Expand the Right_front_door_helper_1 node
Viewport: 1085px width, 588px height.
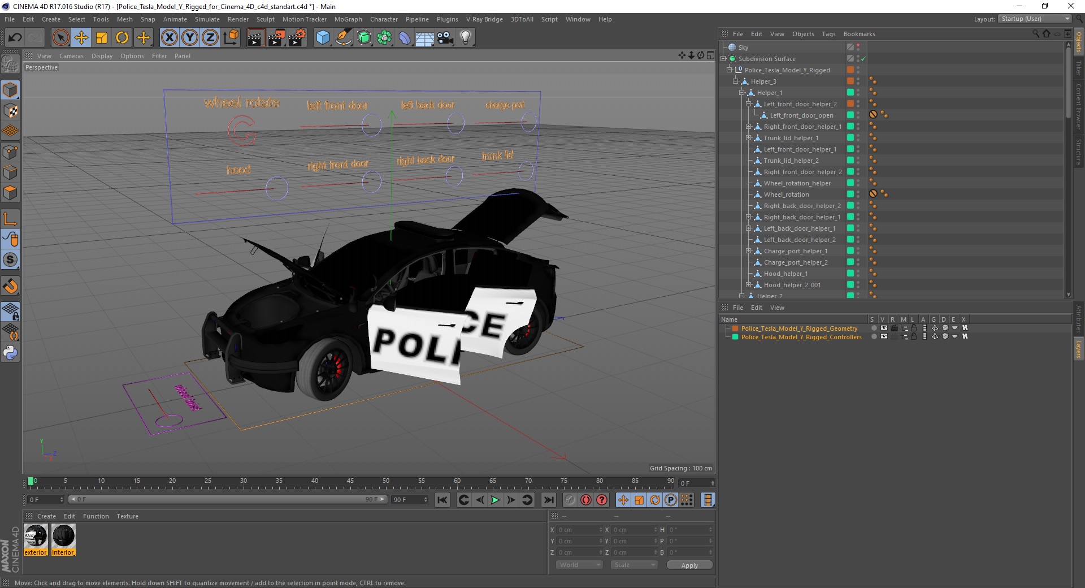(x=749, y=126)
